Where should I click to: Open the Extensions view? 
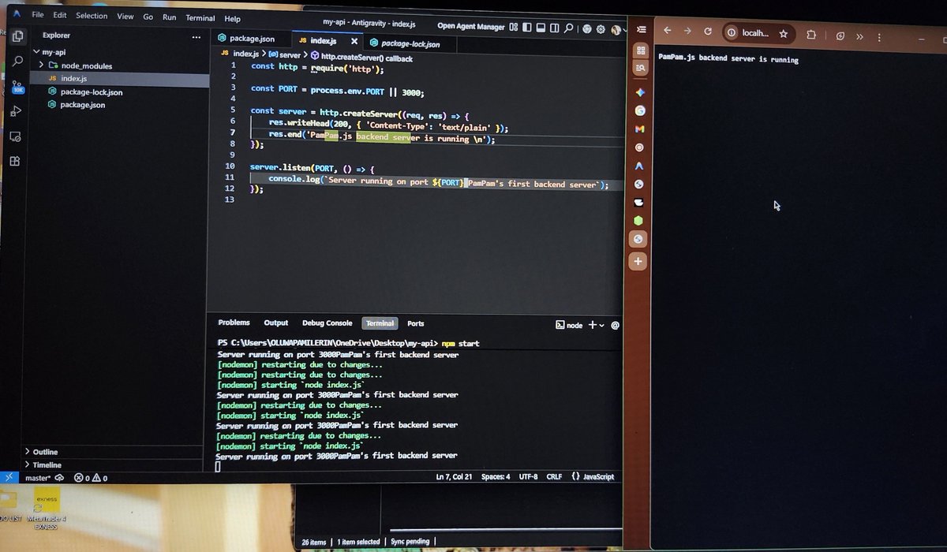tap(14, 161)
